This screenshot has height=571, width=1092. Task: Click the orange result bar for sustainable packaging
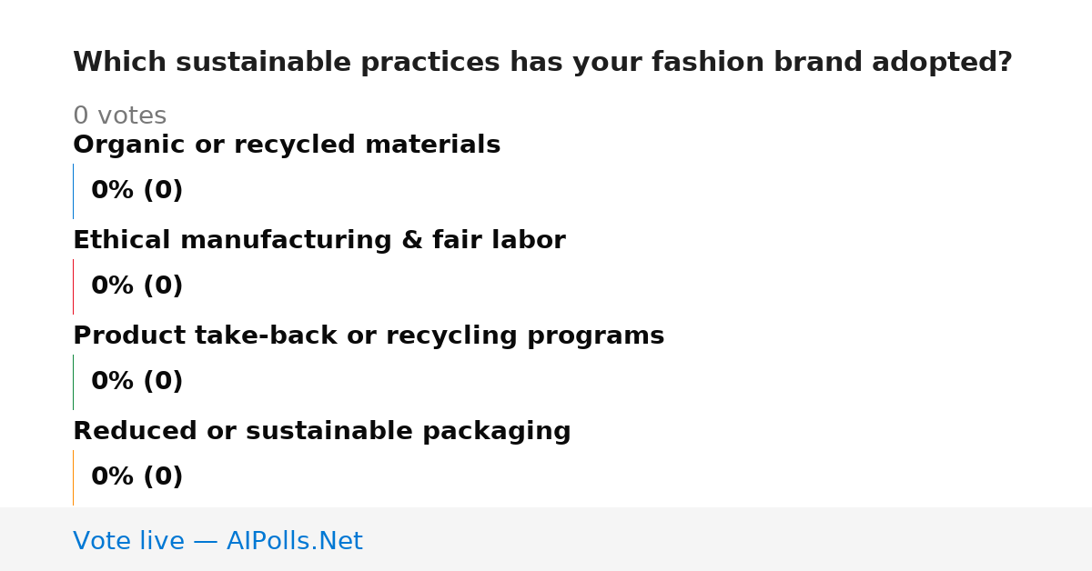tap(73, 477)
